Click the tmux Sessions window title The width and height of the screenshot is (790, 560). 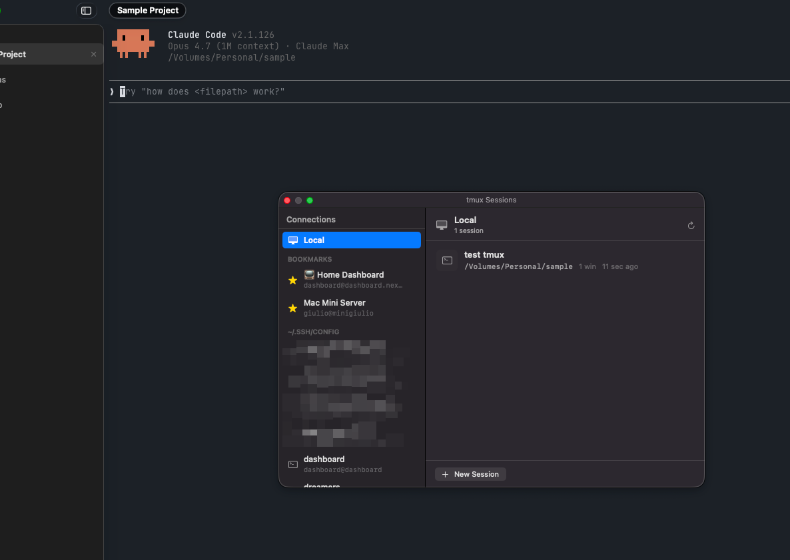pyautogui.click(x=491, y=200)
